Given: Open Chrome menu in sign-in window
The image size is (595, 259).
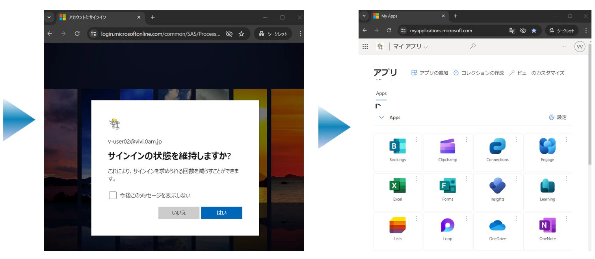Looking at the screenshot, I should [x=300, y=34].
